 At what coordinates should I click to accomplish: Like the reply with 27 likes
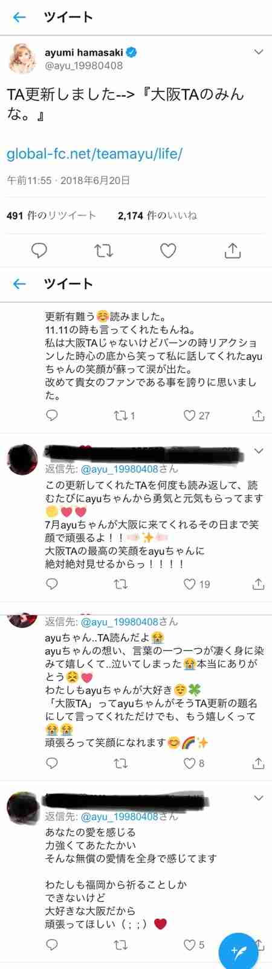coord(196,415)
